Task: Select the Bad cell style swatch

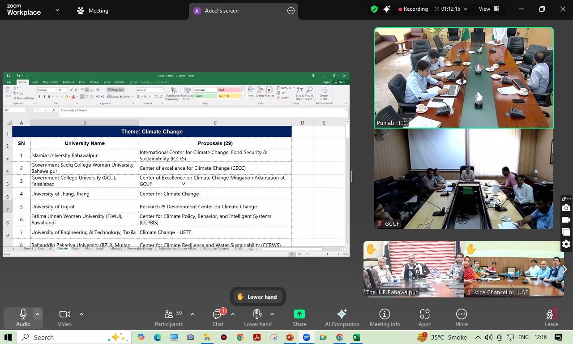Action: click(229, 90)
